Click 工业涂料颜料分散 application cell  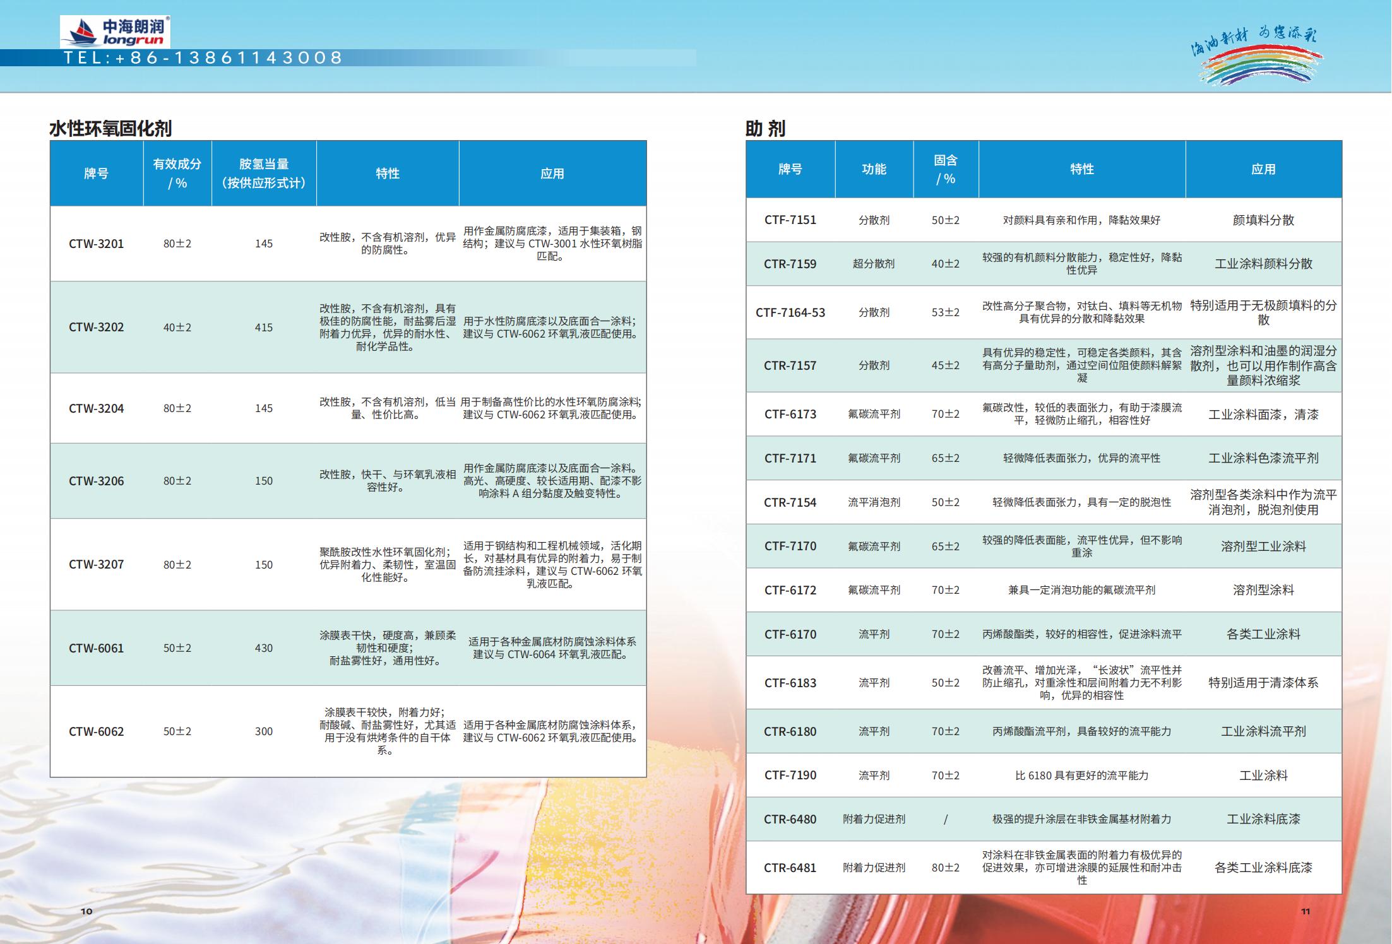click(x=1264, y=264)
